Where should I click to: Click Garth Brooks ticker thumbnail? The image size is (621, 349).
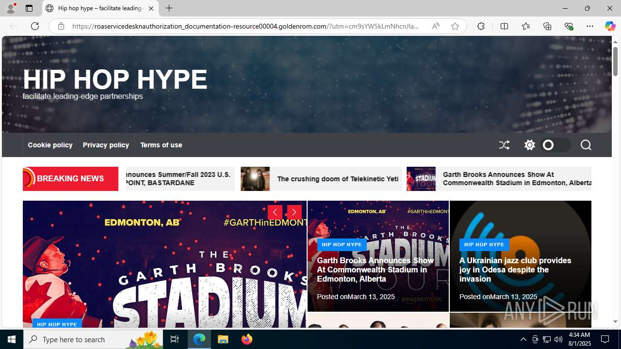click(421, 179)
